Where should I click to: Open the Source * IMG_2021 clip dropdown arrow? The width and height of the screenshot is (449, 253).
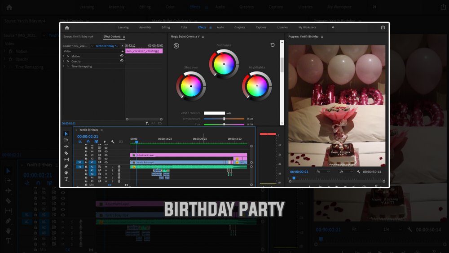92,46
